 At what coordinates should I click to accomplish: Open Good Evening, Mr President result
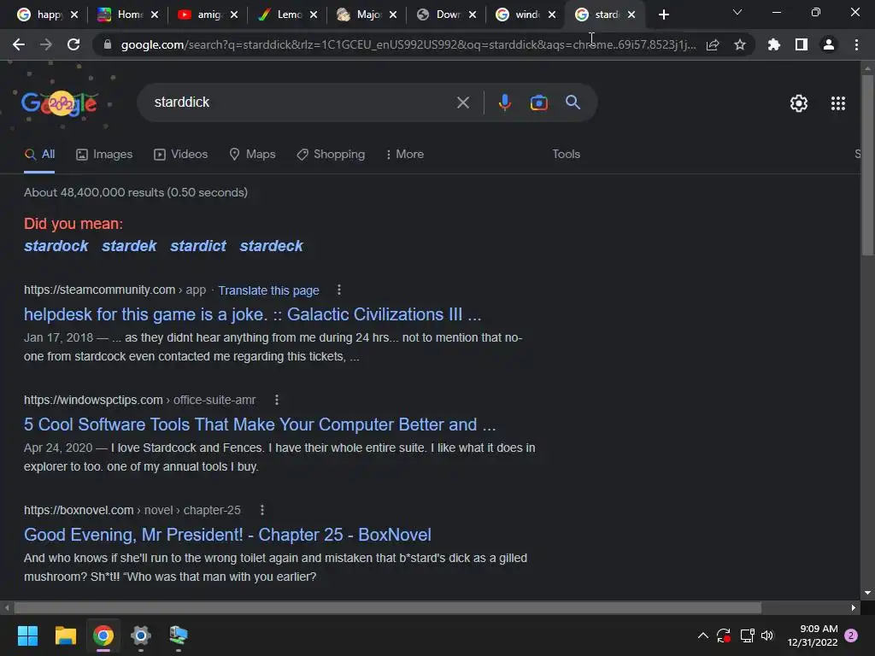pos(227,535)
